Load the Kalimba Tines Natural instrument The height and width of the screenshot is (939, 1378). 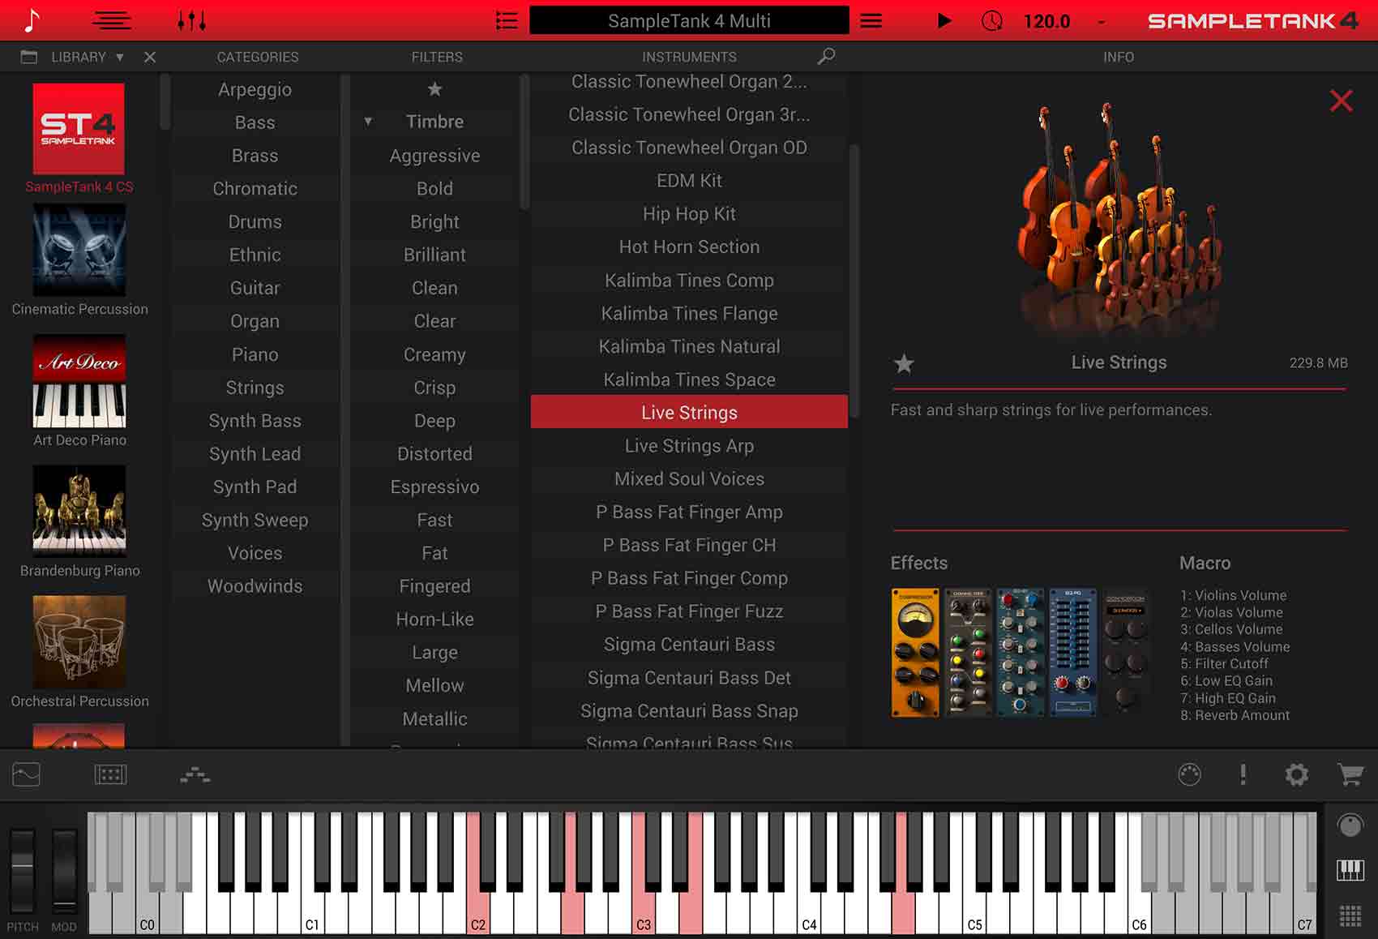(x=689, y=346)
